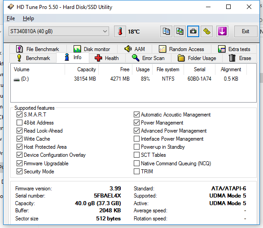This screenshot has width=263, height=228.
Task: Toggle Automatic Acoustic Management checkbox
Action: 136,115
